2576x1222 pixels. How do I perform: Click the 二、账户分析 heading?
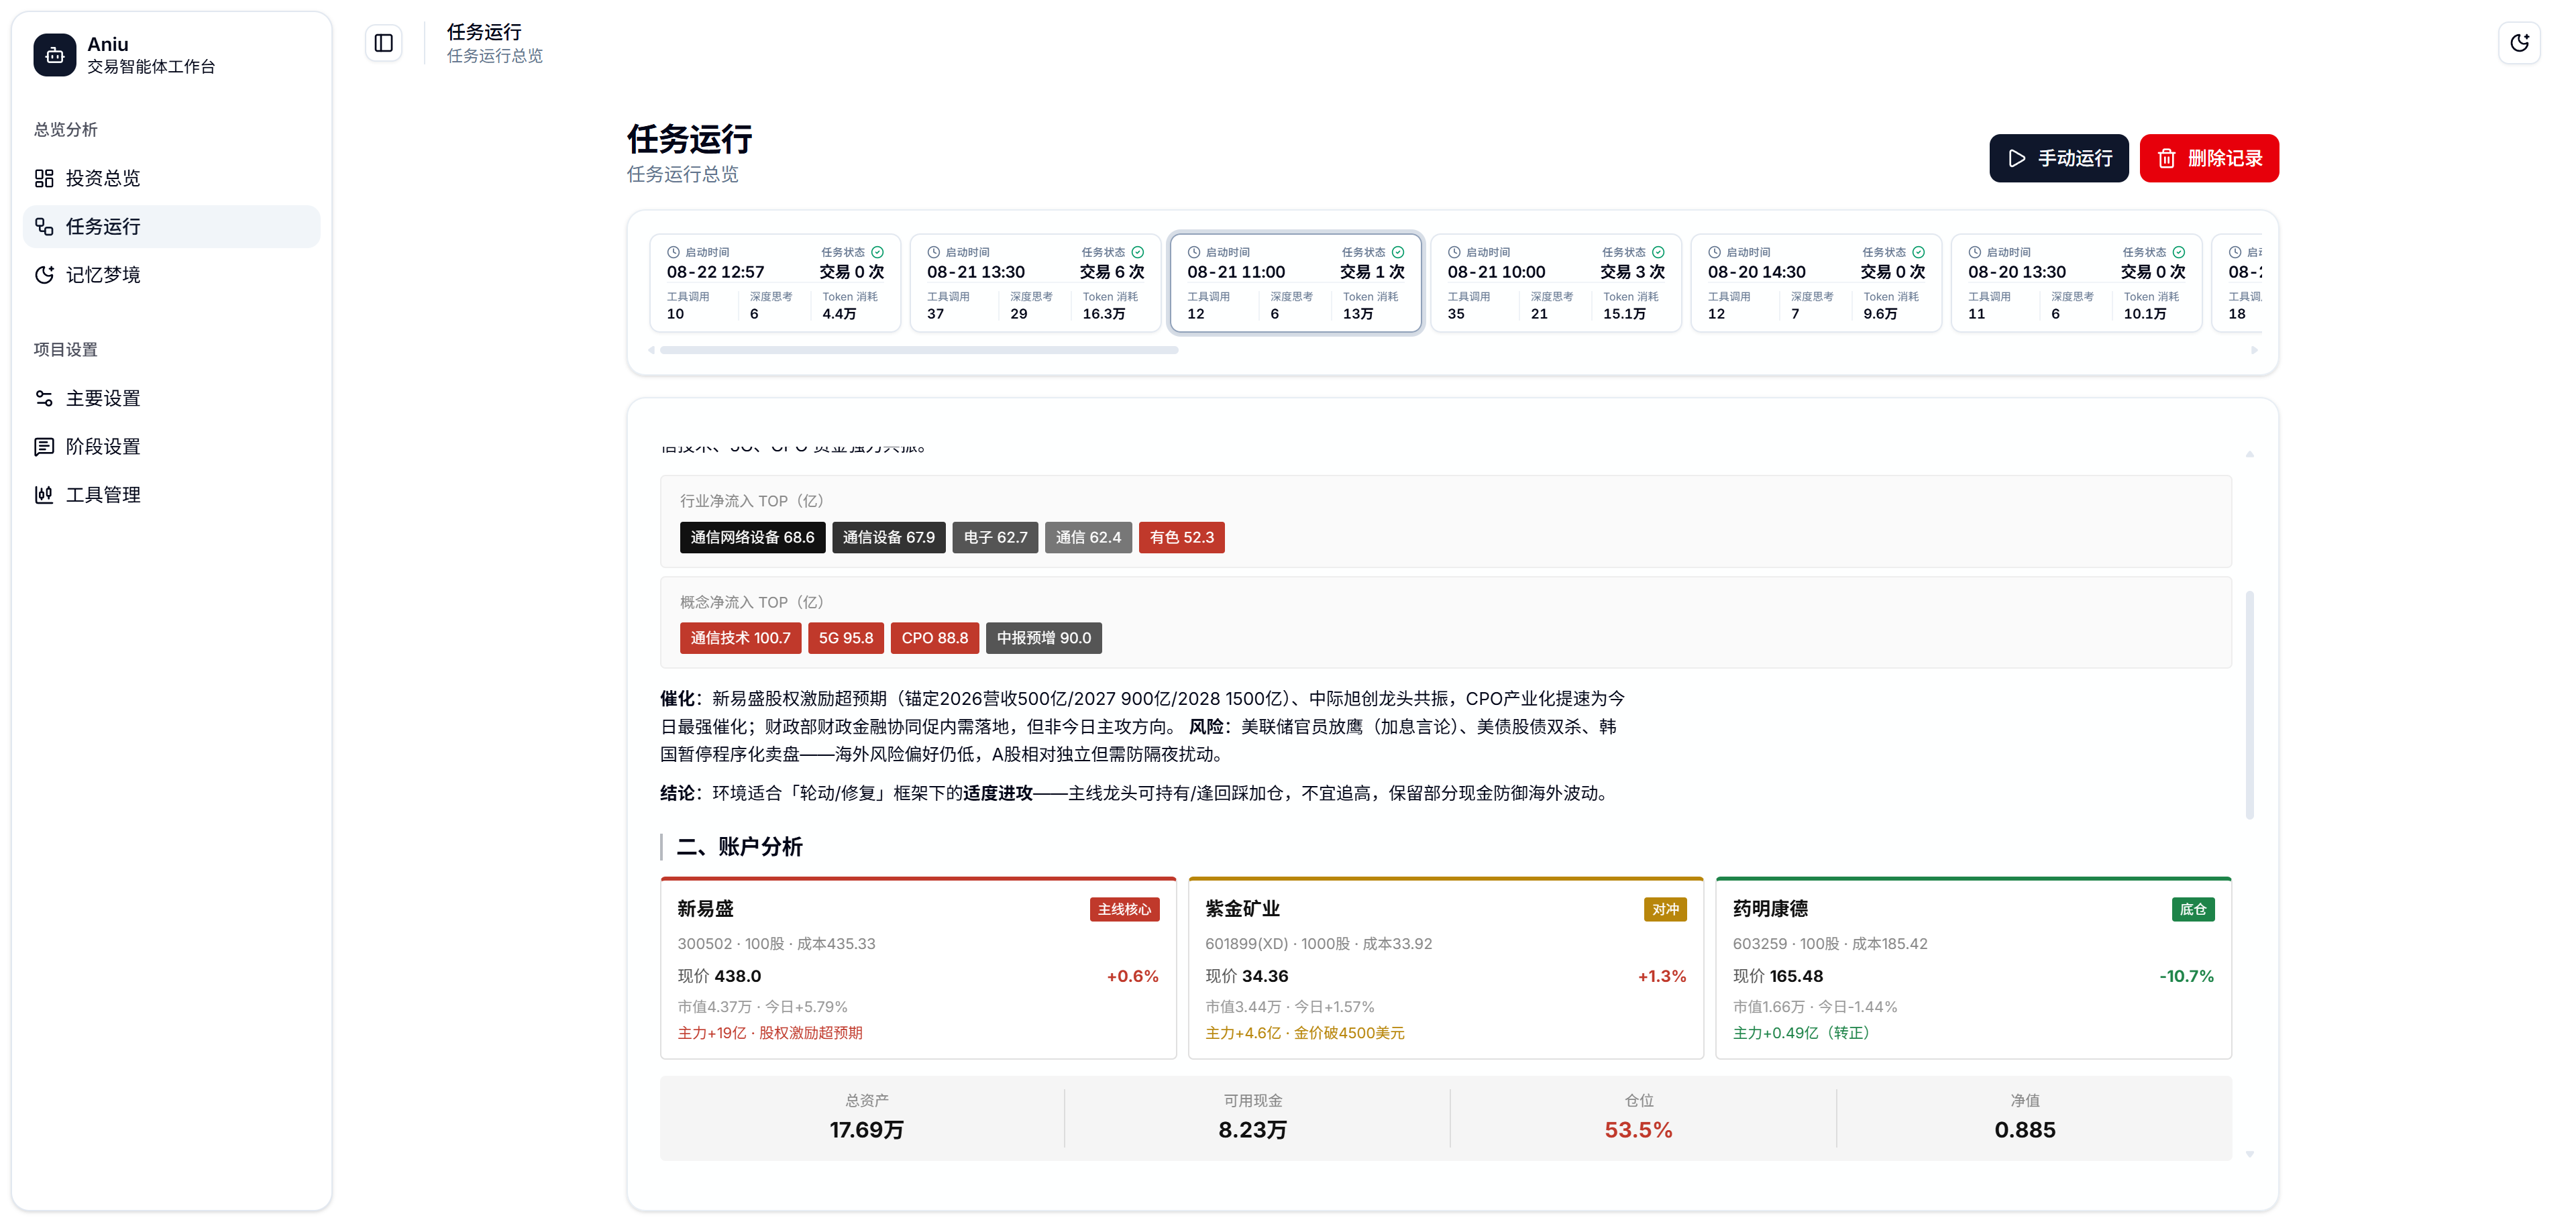tap(739, 847)
